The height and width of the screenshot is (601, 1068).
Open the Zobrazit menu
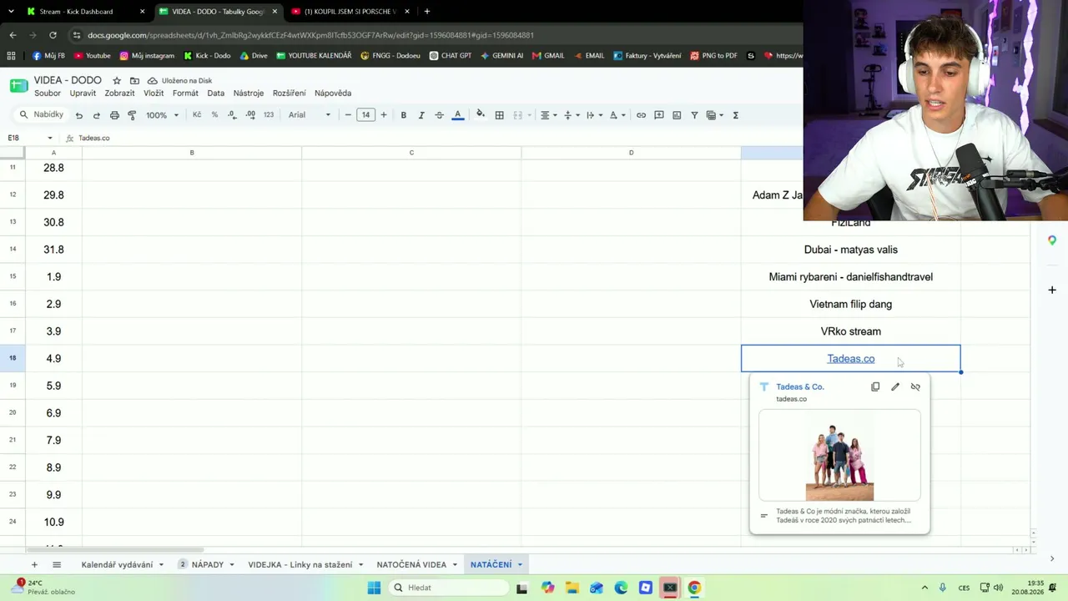(119, 93)
